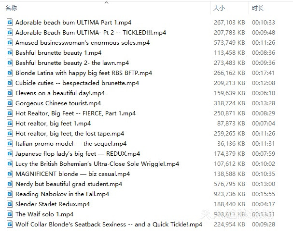Viewport: 293px width, 237px height.
Task: Click the sort direction arrow above the name column
Action: click(x=107, y=3)
